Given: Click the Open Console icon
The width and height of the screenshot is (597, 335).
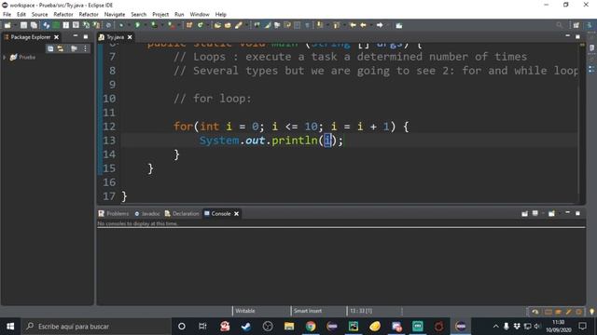Looking at the screenshot, I should (551, 213).
